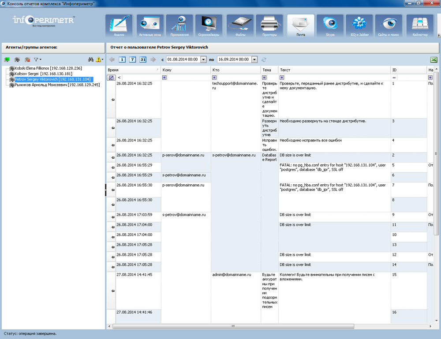Toggle the filter condition for Текст column

[282, 78]
